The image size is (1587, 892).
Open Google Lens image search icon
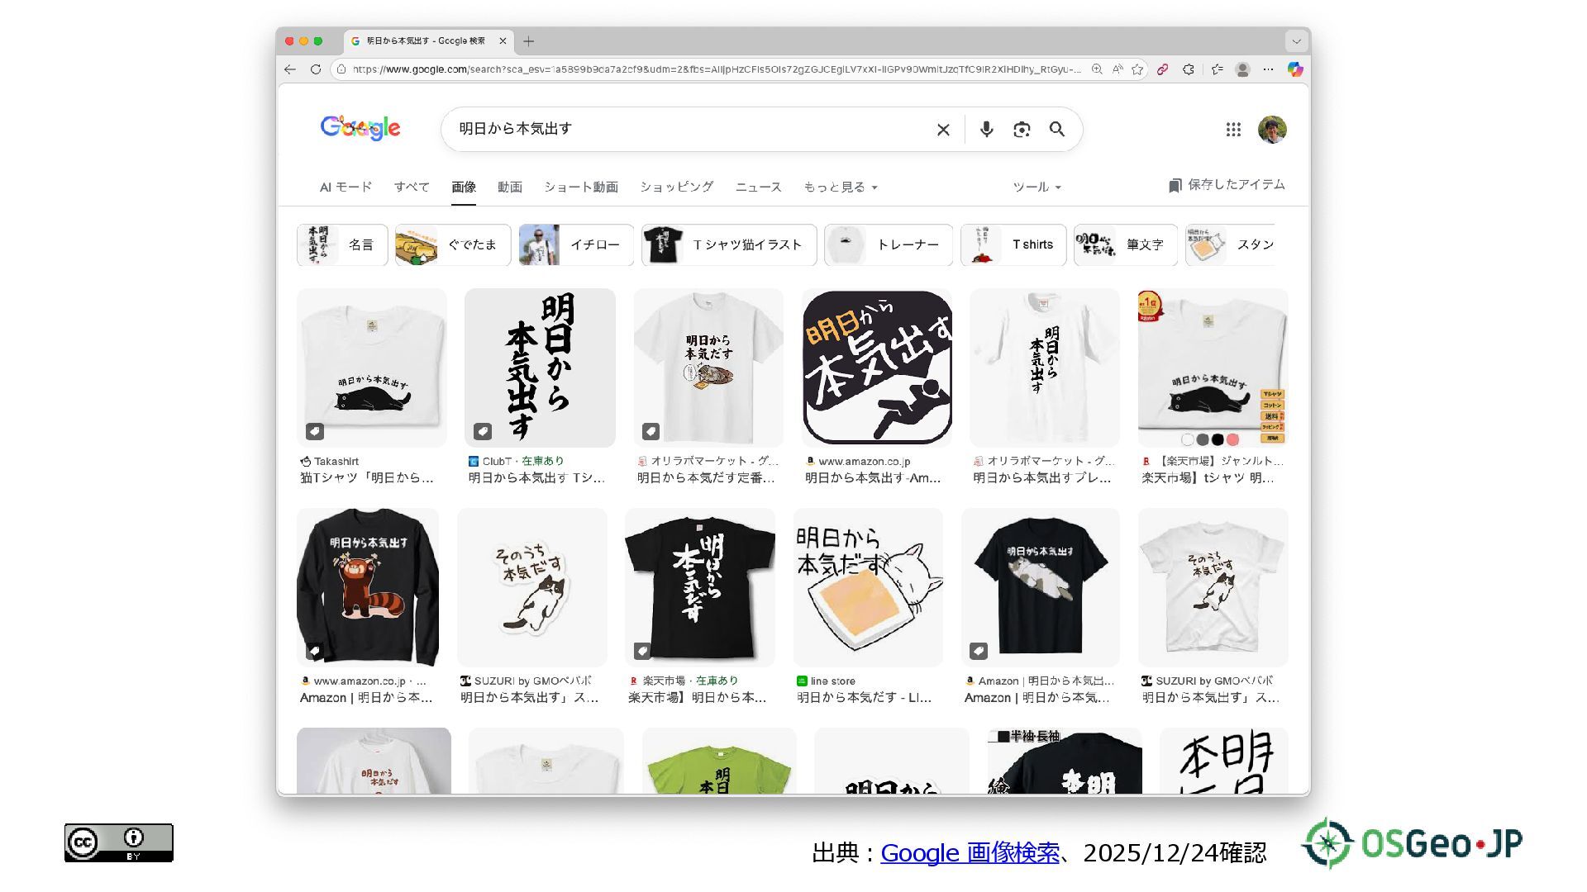click(x=1022, y=130)
